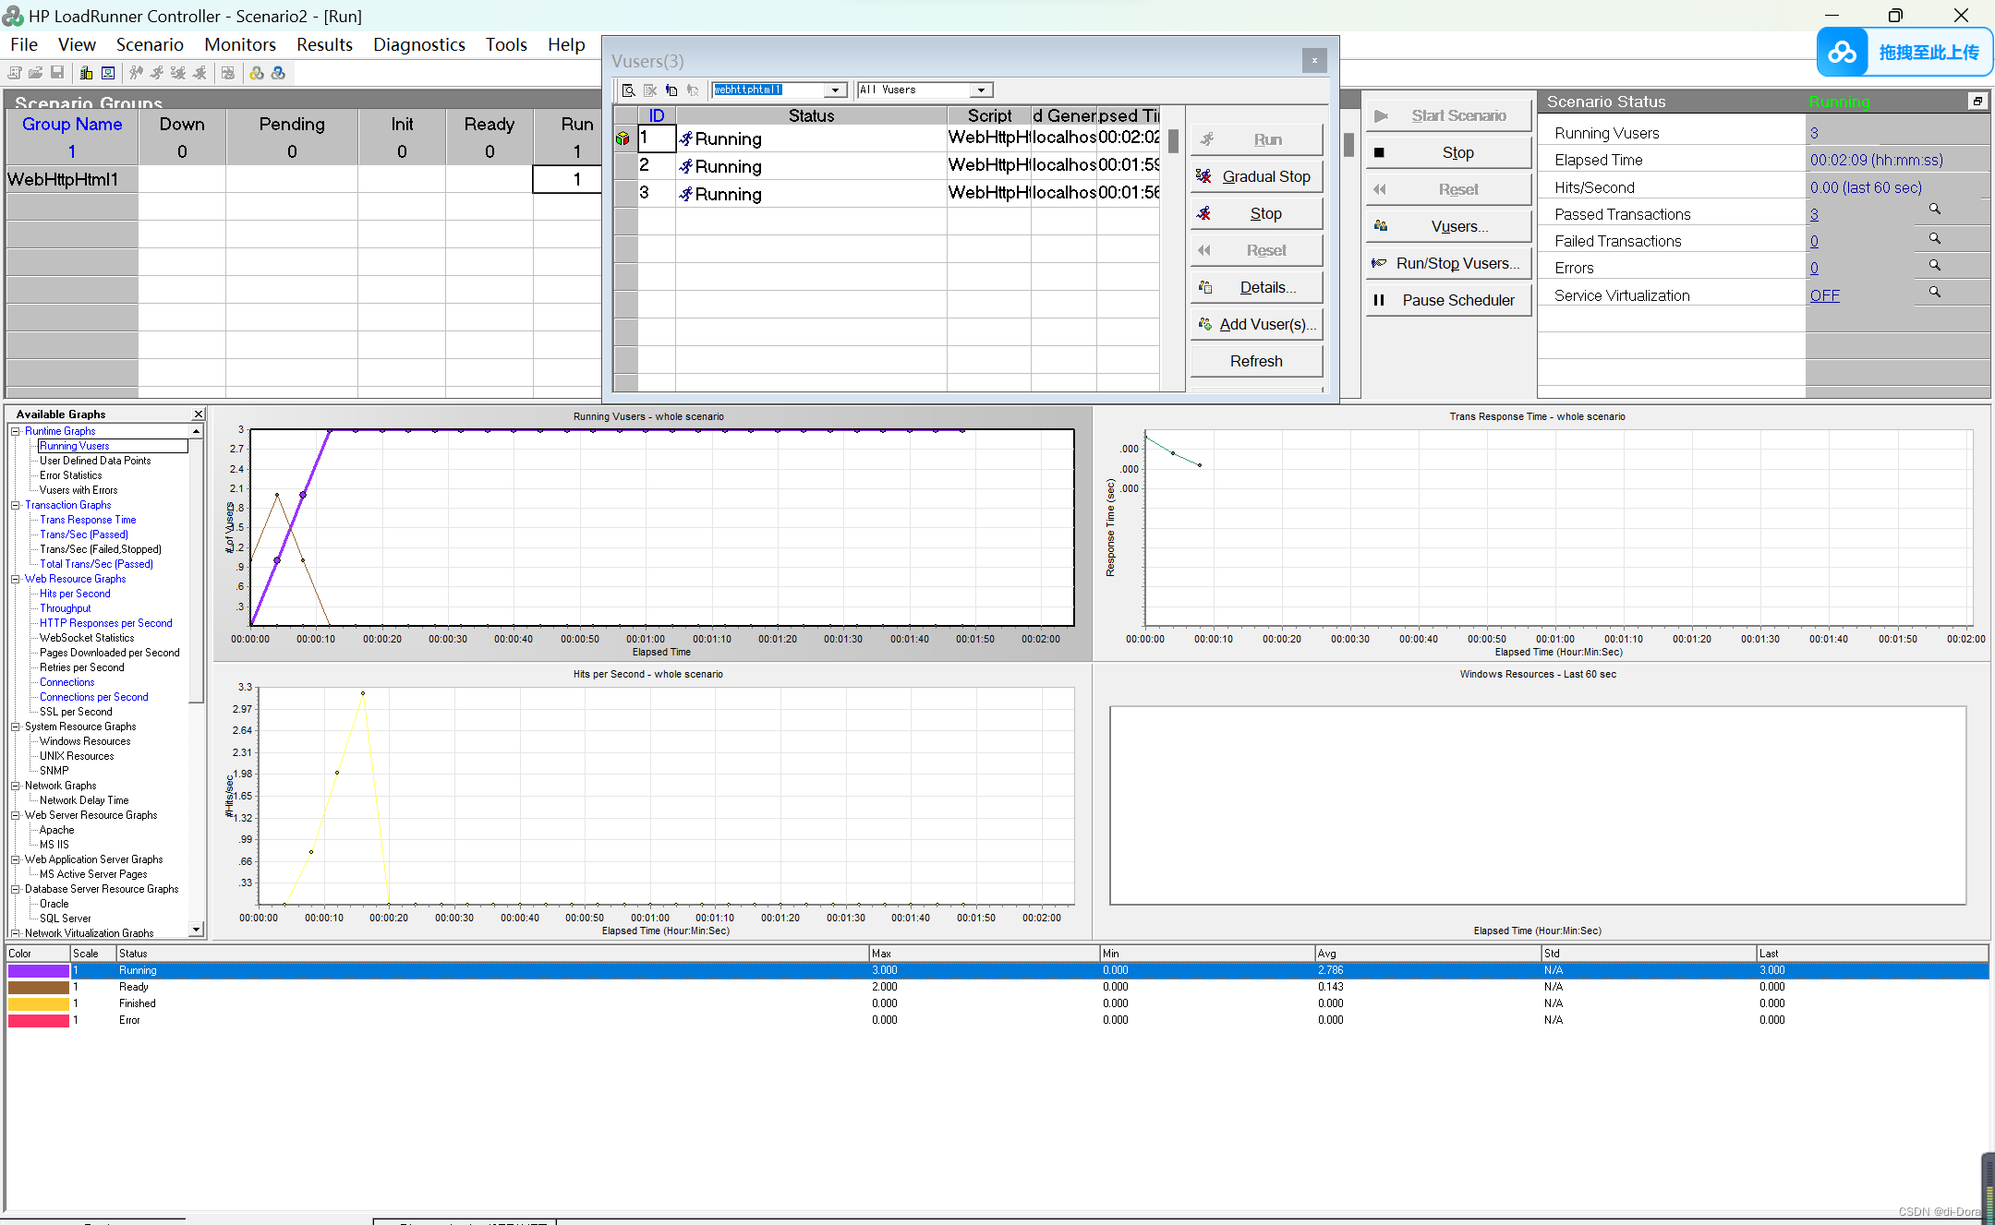Click the baidu cloud upload icon

1842,53
